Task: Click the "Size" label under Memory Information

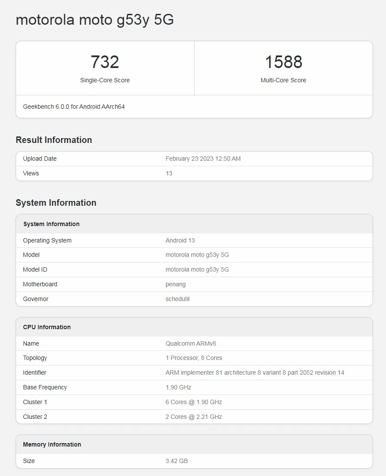Action: [x=29, y=461]
